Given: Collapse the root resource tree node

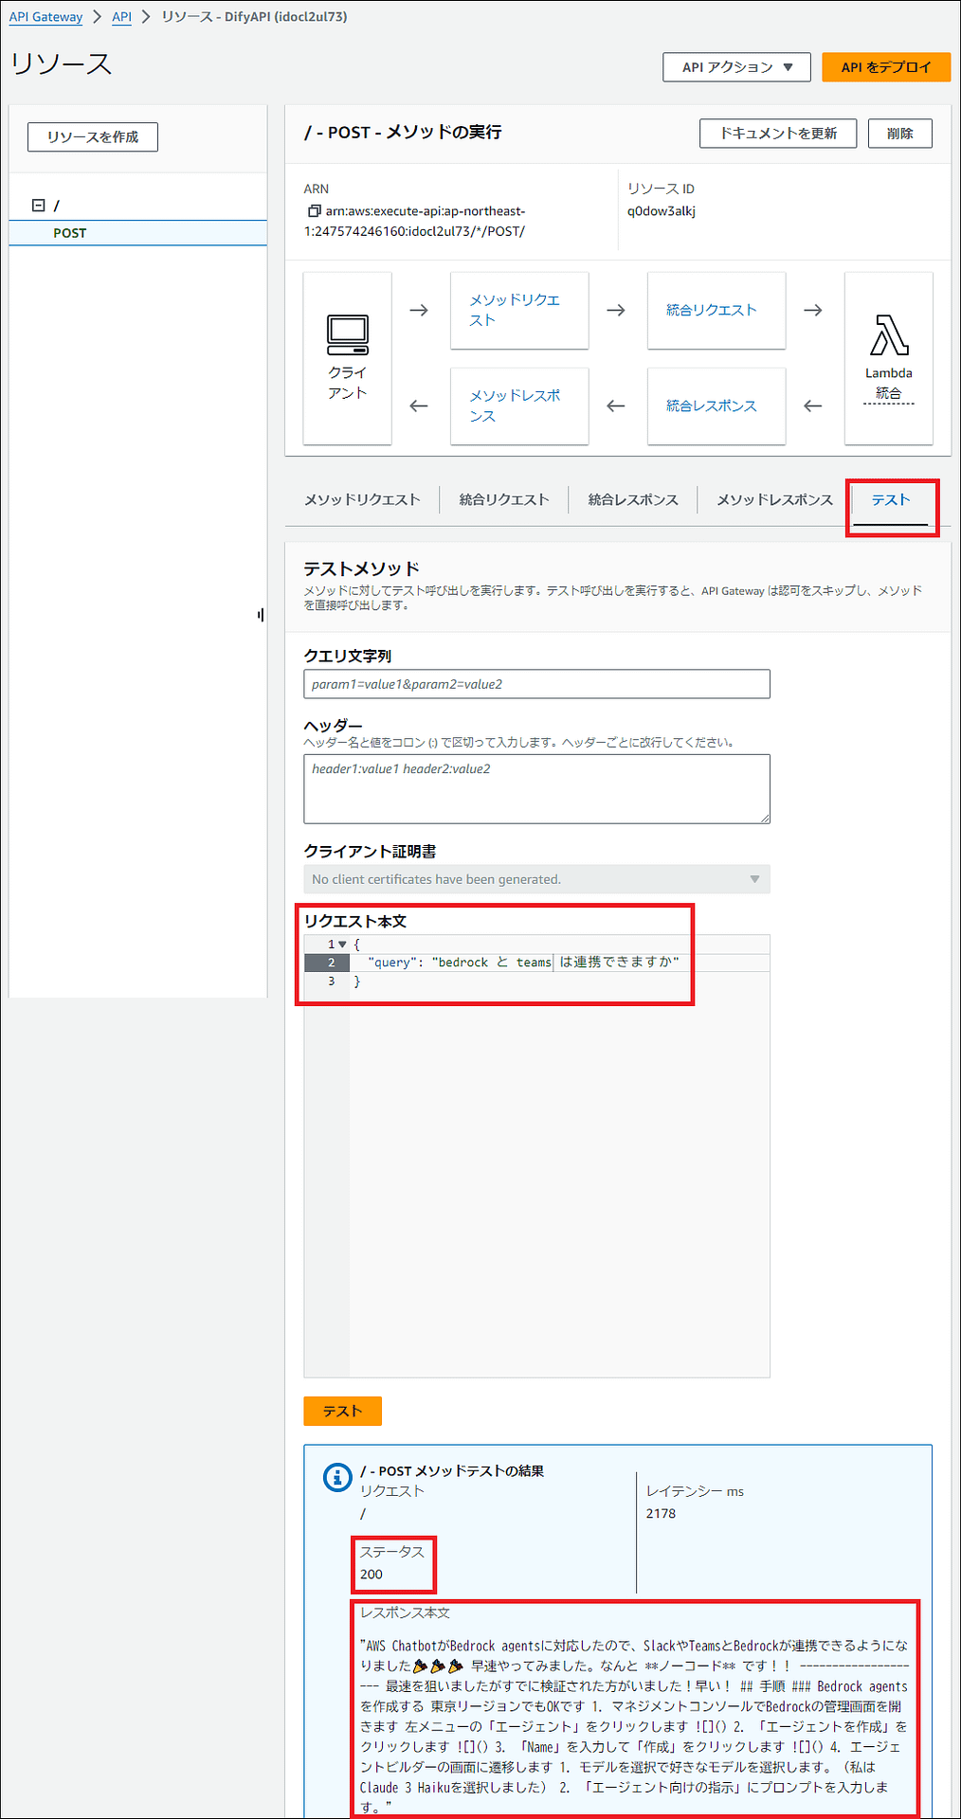Looking at the screenshot, I should tap(39, 205).
